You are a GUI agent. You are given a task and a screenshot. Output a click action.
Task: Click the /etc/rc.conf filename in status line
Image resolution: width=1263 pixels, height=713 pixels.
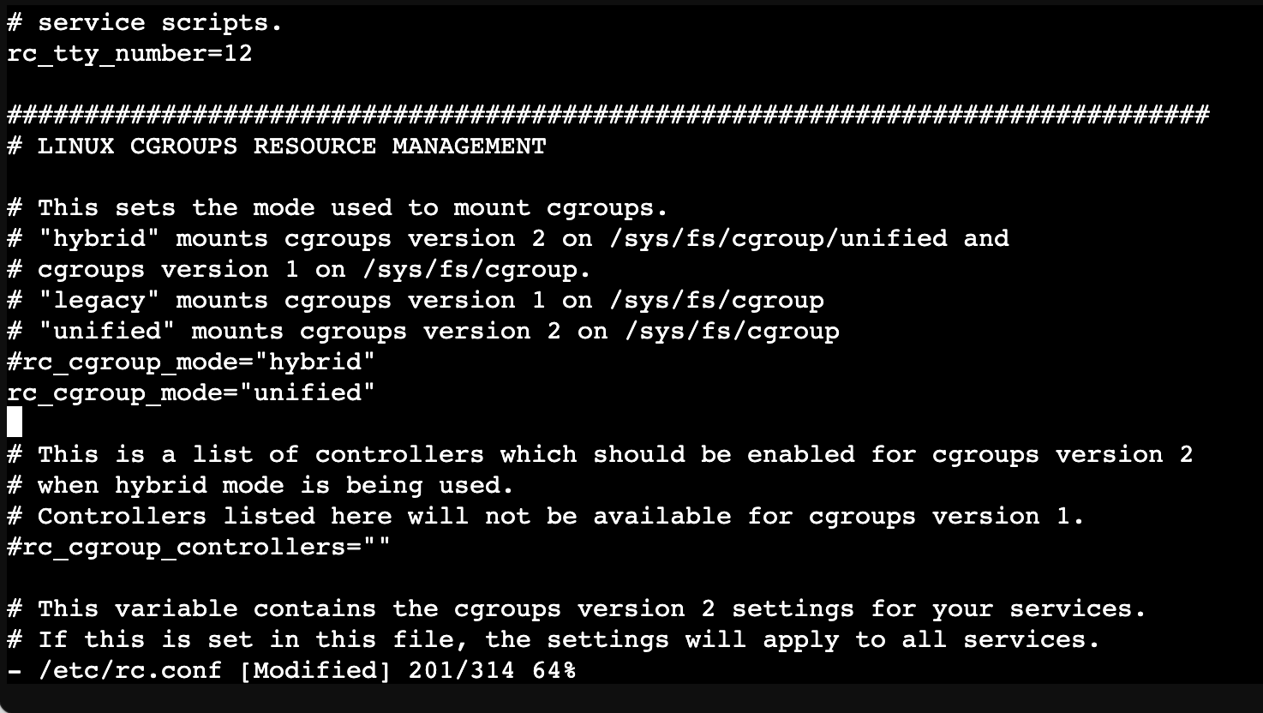(129, 670)
